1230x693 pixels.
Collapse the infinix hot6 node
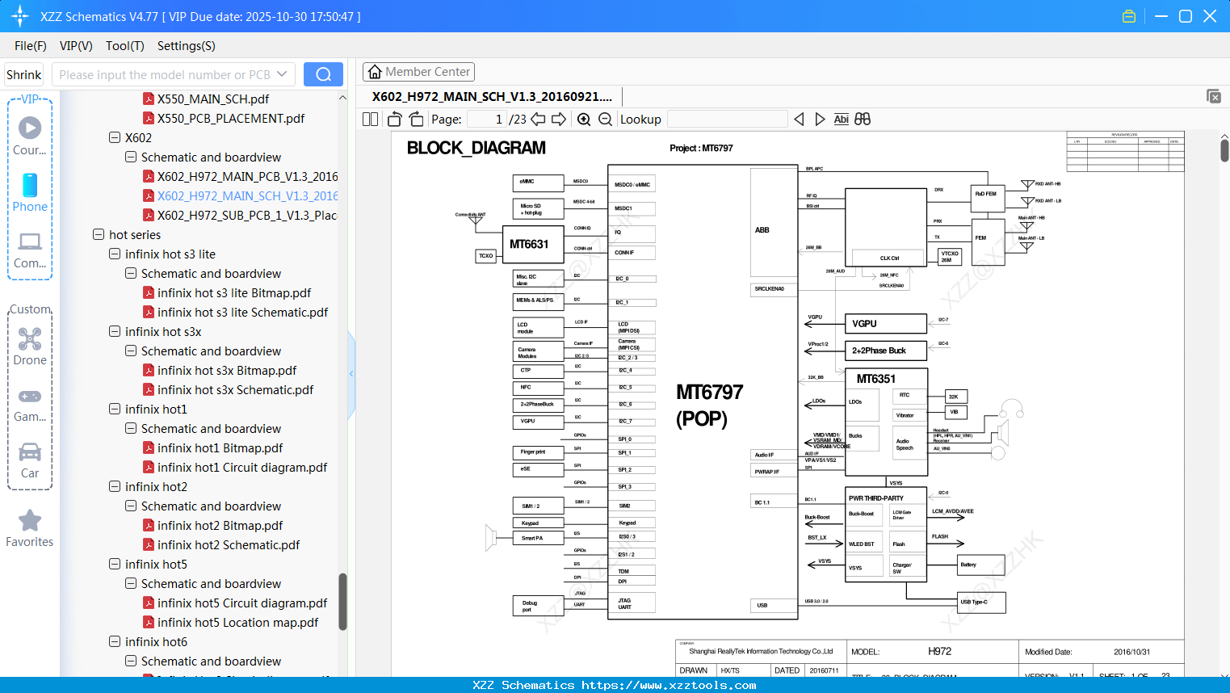pyautogui.click(x=115, y=641)
